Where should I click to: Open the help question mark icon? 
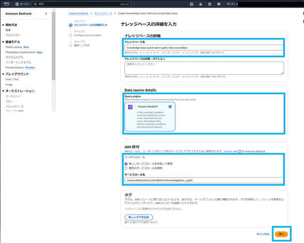click(x=210, y=4)
